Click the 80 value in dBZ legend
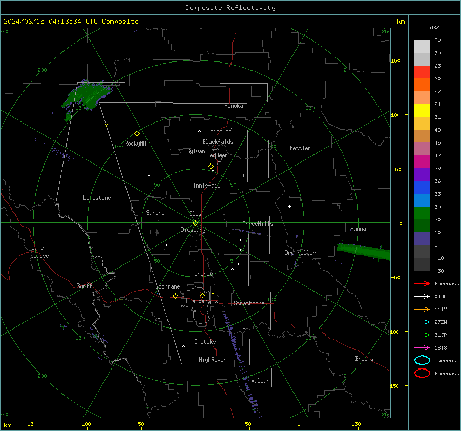The width and height of the screenshot is (461, 431). 437,40
